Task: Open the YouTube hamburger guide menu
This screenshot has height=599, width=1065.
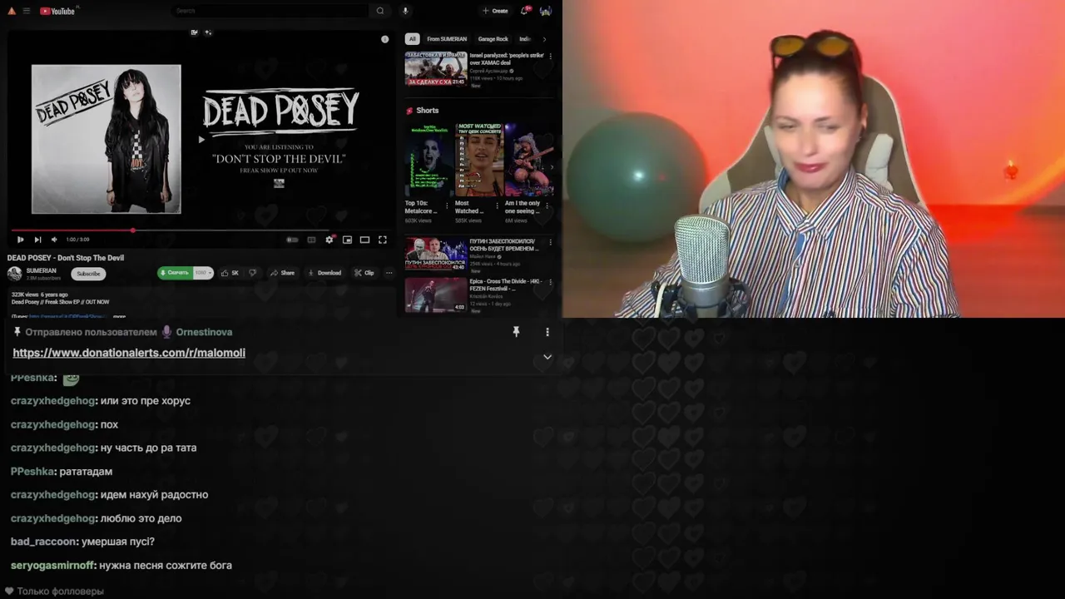Action: (27, 11)
